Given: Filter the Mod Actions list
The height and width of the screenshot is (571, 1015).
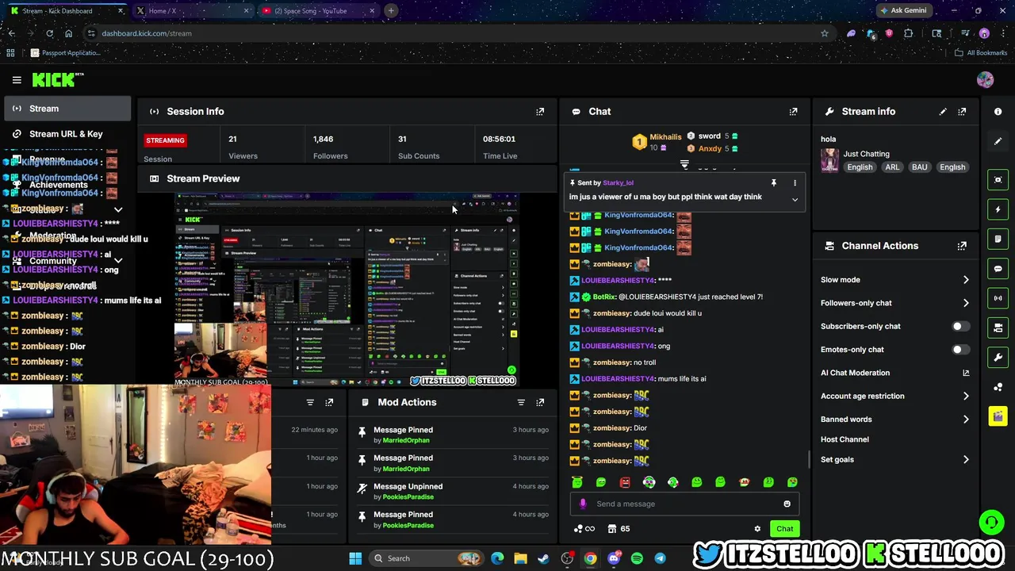Looking at the screenshot, I should tap(521, 403).
